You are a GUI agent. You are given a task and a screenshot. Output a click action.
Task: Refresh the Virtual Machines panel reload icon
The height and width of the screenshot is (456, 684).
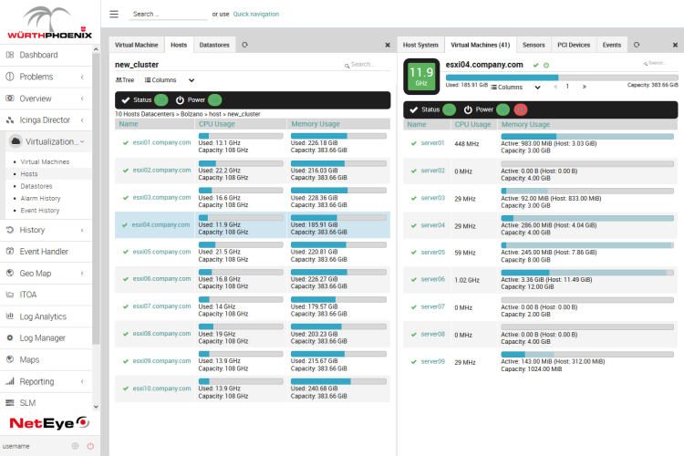pyautogui.click(x=636, y=44)
